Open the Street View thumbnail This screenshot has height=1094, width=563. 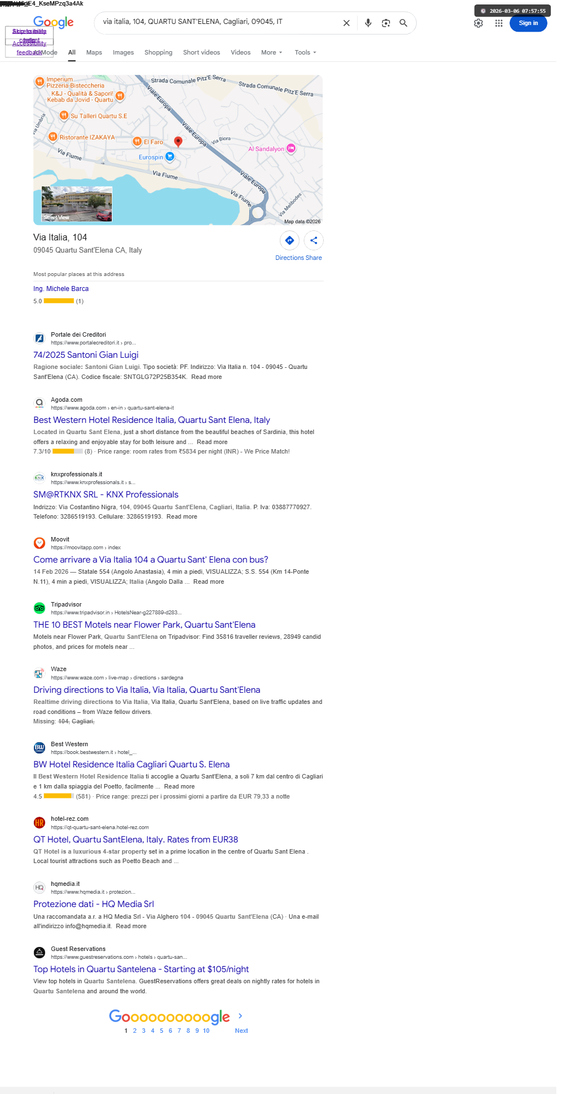pyautogui.click(x=77, y=204)
